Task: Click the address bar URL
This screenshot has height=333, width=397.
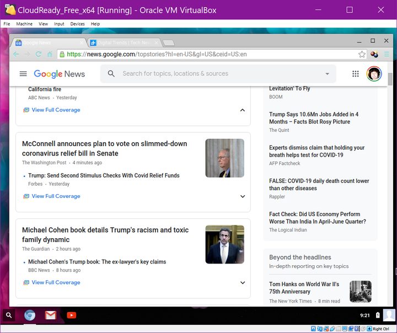Action: [x=157, y=54]
